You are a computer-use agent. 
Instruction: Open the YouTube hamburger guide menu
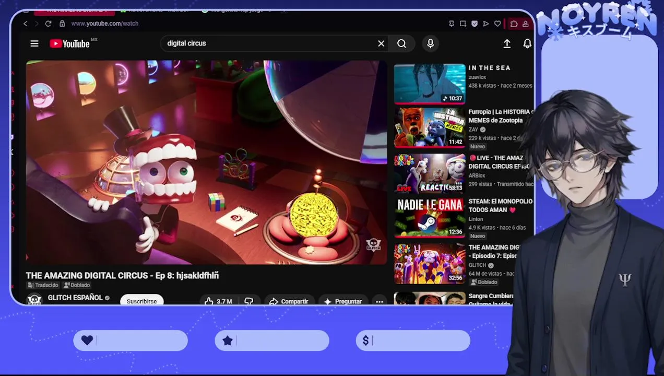(34, 44)
